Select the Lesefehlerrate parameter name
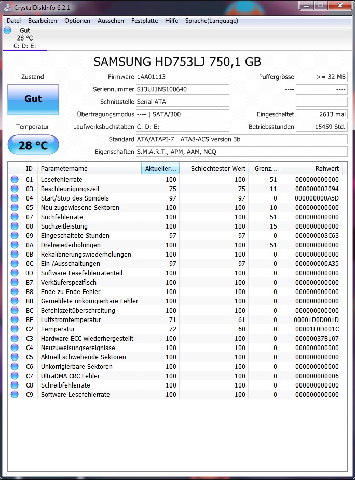Screen dimensions: 355x480 tap(61, 179)
